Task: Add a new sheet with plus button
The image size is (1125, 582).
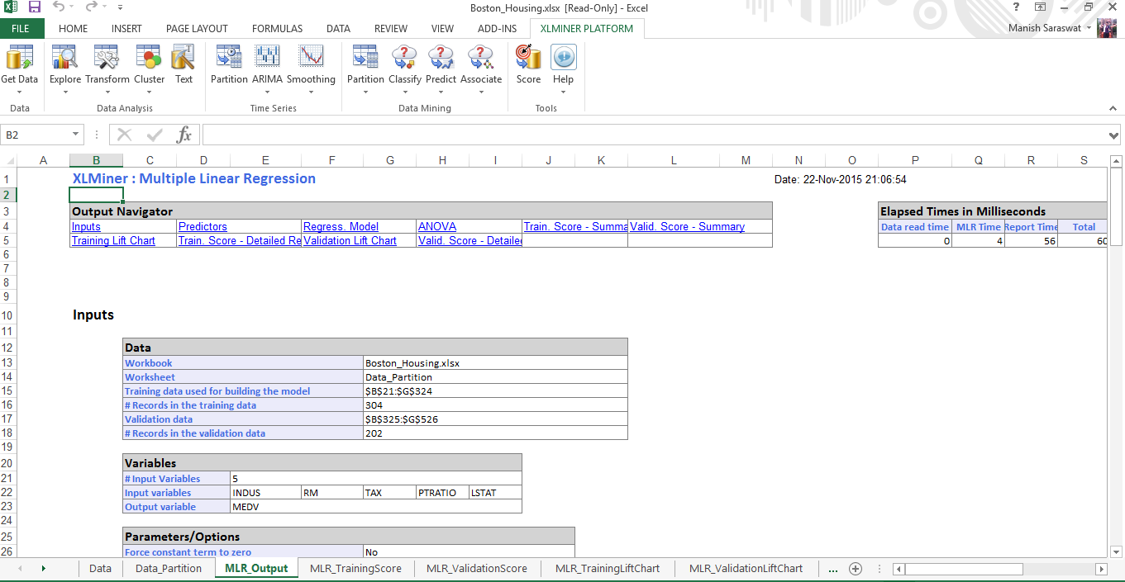Action: 856,568
